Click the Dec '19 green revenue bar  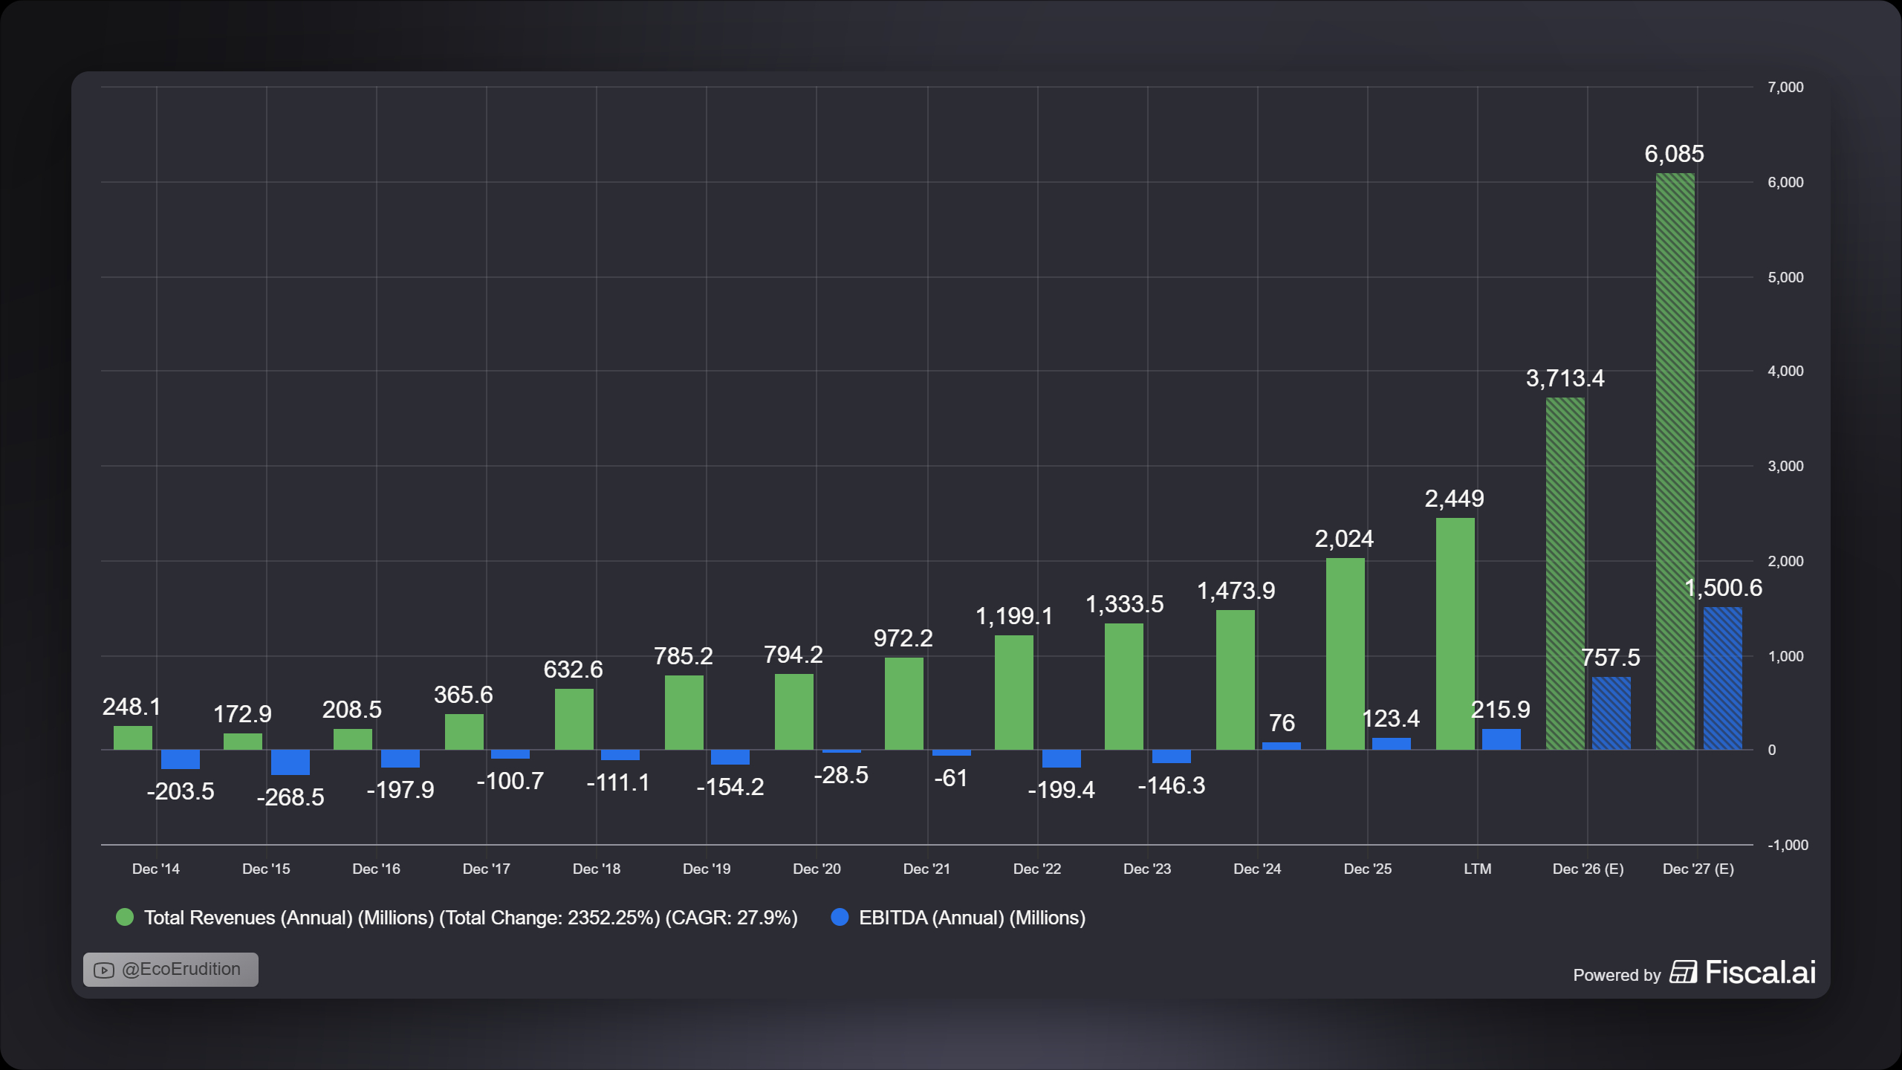(x=684, y=713)
